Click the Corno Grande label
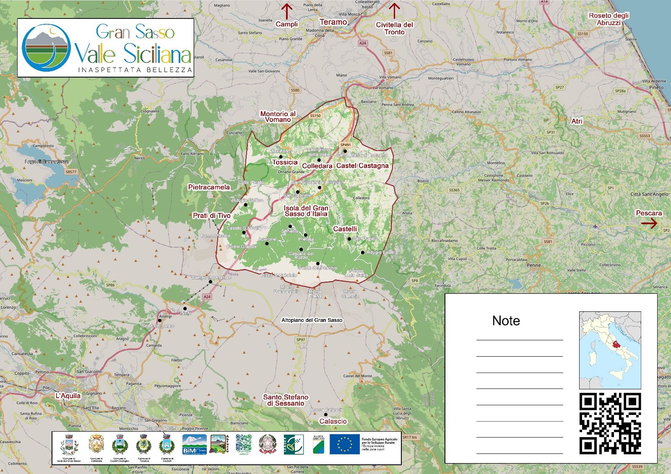This screenshot has width=671, height=474. pos(242,246)
